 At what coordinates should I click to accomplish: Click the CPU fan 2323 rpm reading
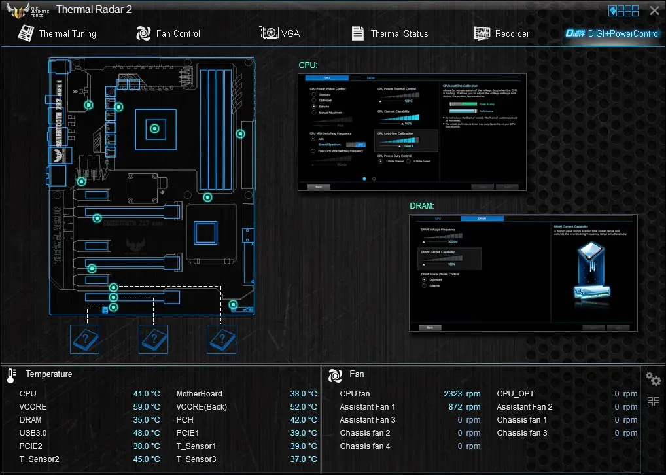pyautogui.click(x=462, y=394)
